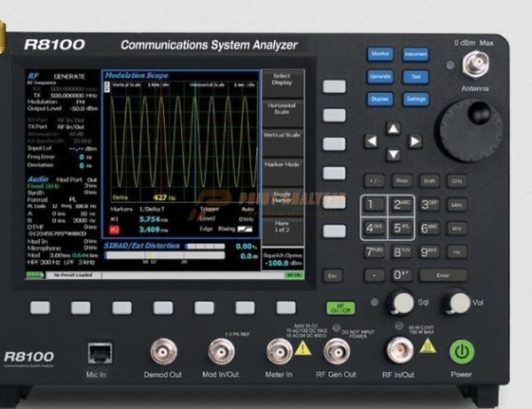Toggle the green RF On/Off button
Screen dimensions: 532x409
(x=340, y=308)
